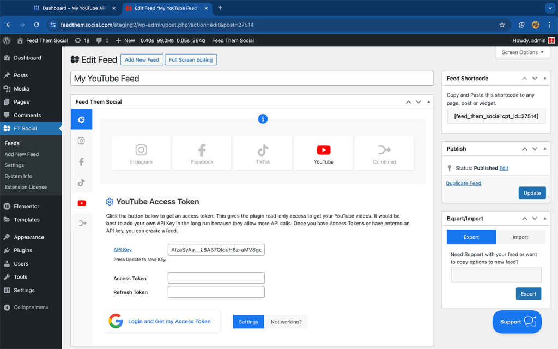Viewport: 558px width, 349px height.
Task: Open System Info submenu item
Action: pos(19,176)
